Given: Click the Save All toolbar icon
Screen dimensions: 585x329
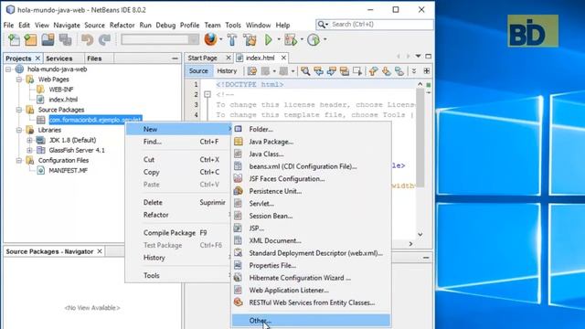Looking at the screenshot, I should (65, 39).
